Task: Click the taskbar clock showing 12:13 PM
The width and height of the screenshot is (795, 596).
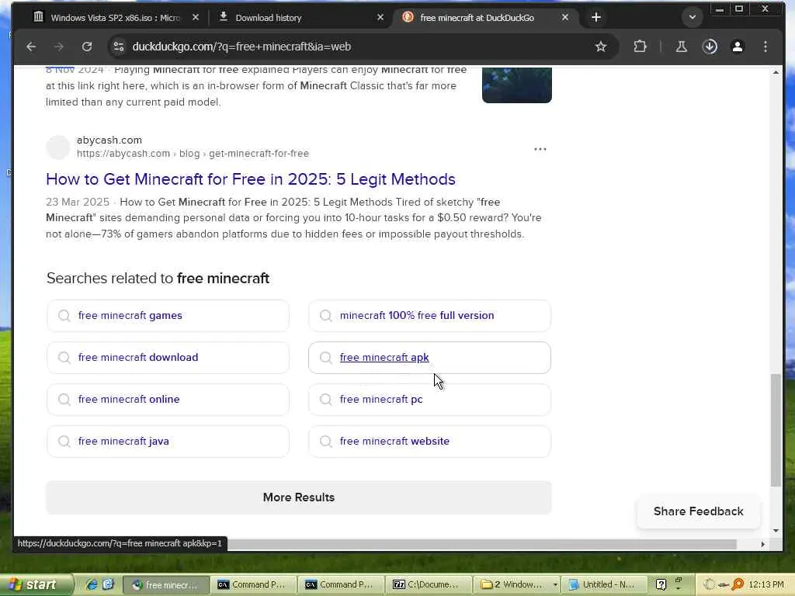Action: (766, 585)
